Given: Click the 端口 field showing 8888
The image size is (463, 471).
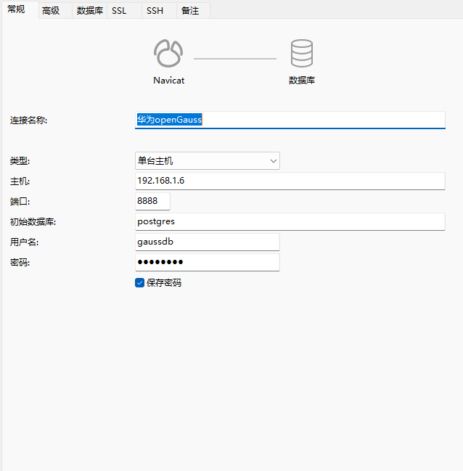Looking at the screenshot, I should coord(152,201).
